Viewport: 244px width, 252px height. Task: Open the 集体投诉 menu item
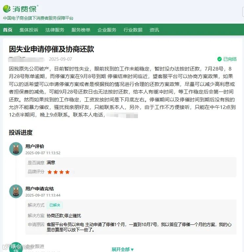pos(29,30)
